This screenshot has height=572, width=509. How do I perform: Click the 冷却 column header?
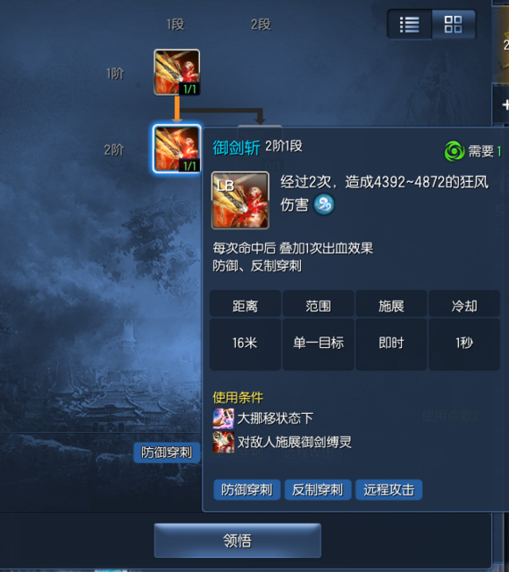(464, 306)
